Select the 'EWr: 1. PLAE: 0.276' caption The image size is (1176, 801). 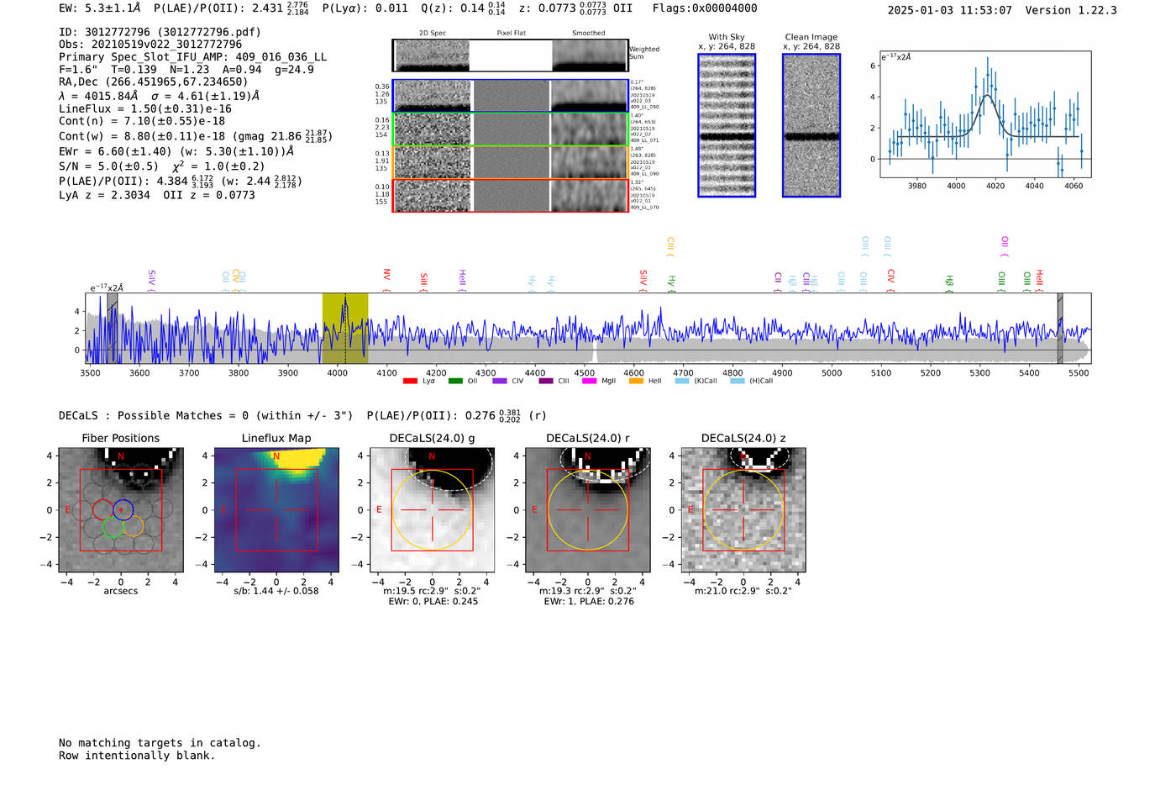(589, 601)
